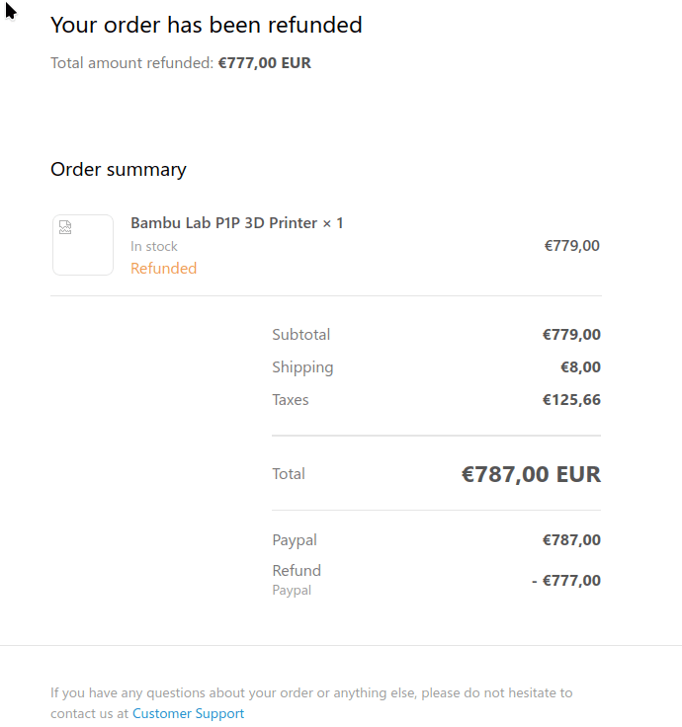Select the shipping cost €8,00
This screenshot has width=682, height=727.
580,367
